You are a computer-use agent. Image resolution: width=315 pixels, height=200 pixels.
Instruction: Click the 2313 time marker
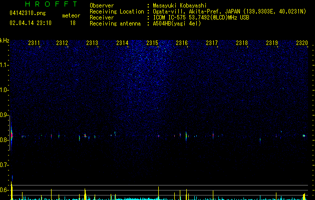92,42
